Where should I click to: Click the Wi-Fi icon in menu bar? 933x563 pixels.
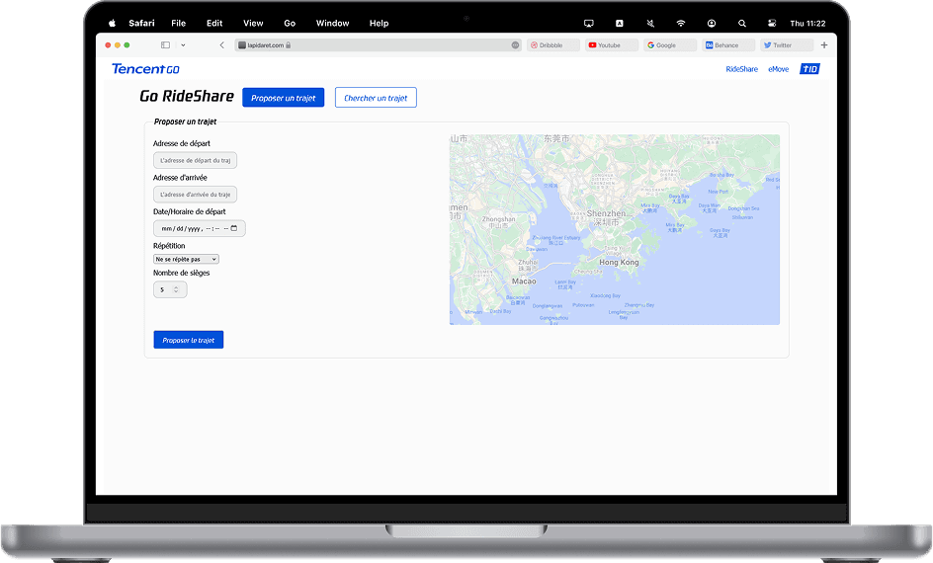tap(681, 23)
